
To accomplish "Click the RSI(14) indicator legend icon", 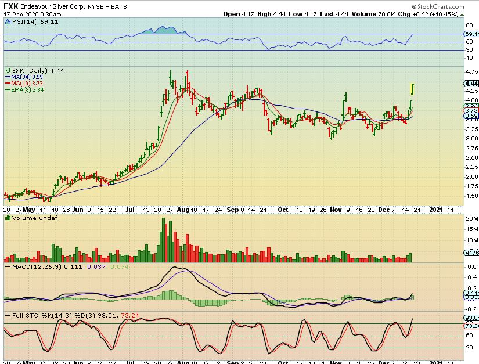I will (6, 21).
